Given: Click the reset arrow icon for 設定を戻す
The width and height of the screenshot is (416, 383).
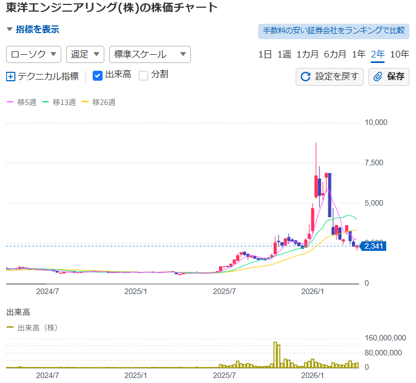Looking at the screenshot, I should coord(305,76).
